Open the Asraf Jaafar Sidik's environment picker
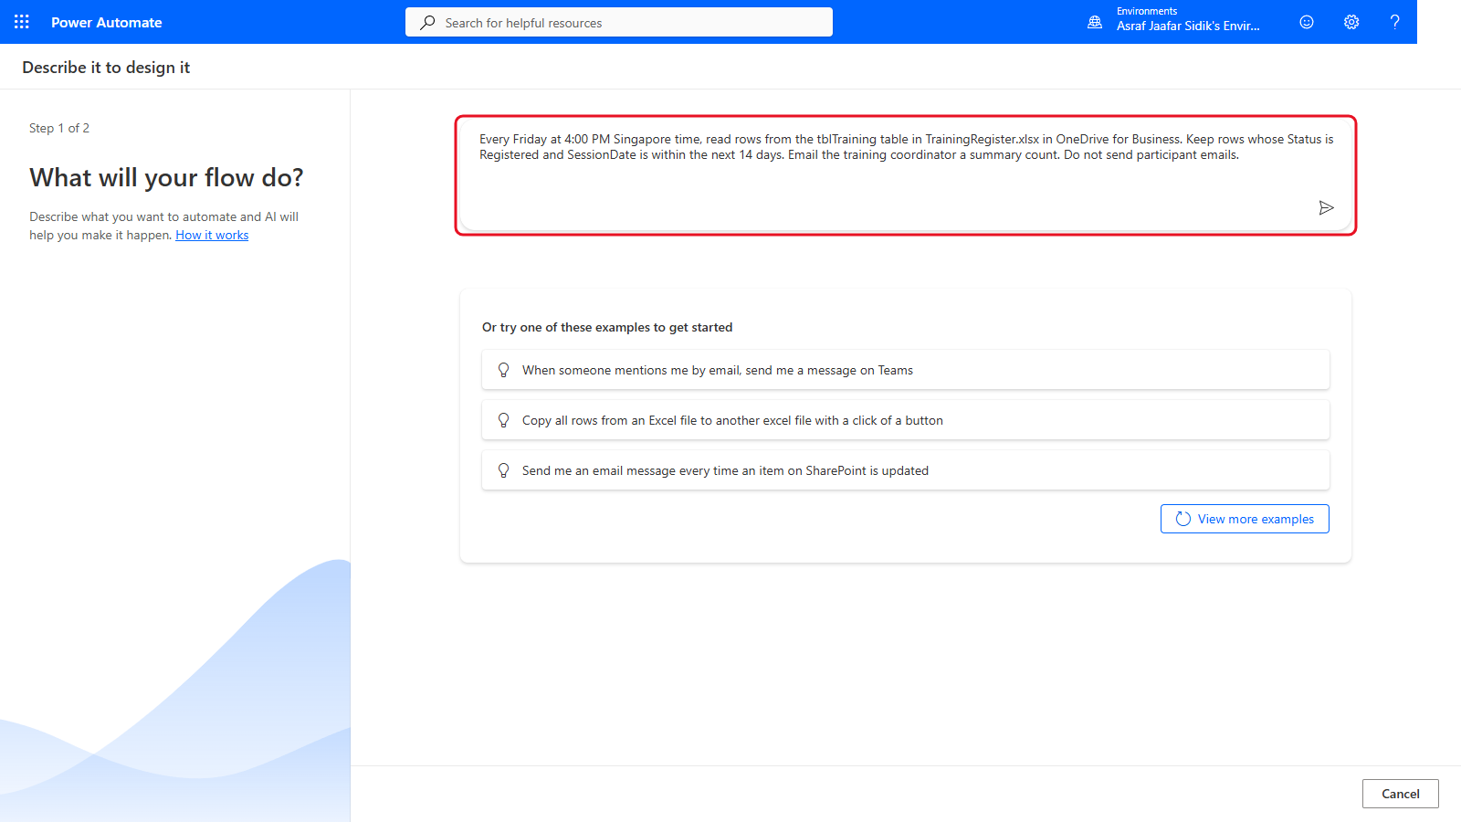This screenshot has height=822, width=1461. pyautogui.click(x=1187, y=19)
